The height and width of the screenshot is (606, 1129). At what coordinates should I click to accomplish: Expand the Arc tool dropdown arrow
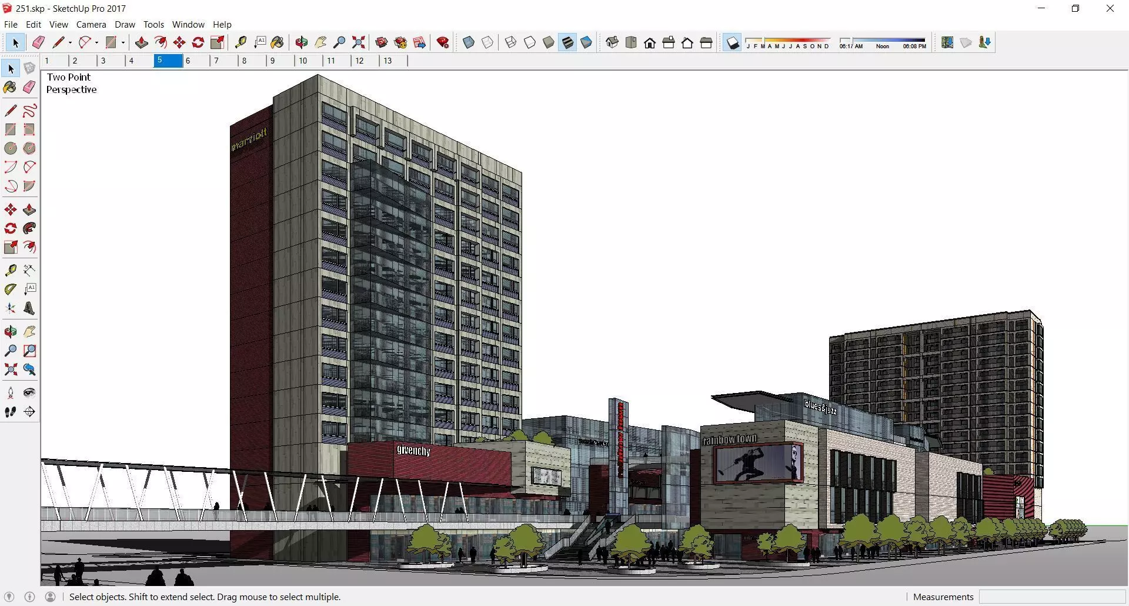[96, 42]
